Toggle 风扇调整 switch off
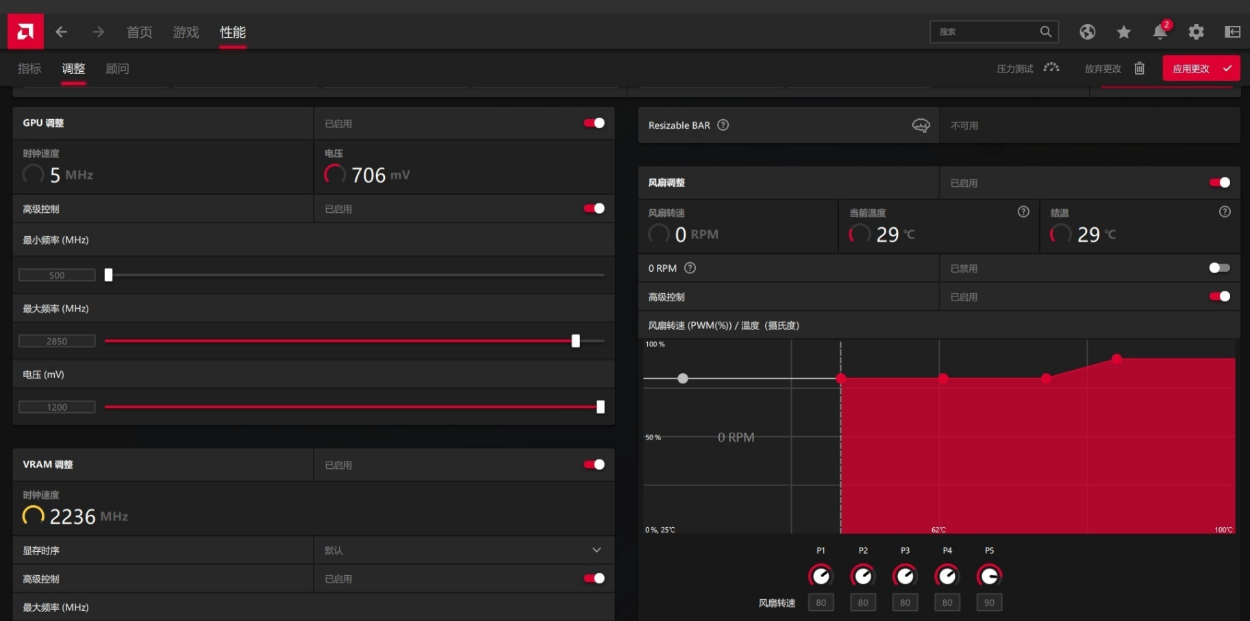 coord(1219,183)
